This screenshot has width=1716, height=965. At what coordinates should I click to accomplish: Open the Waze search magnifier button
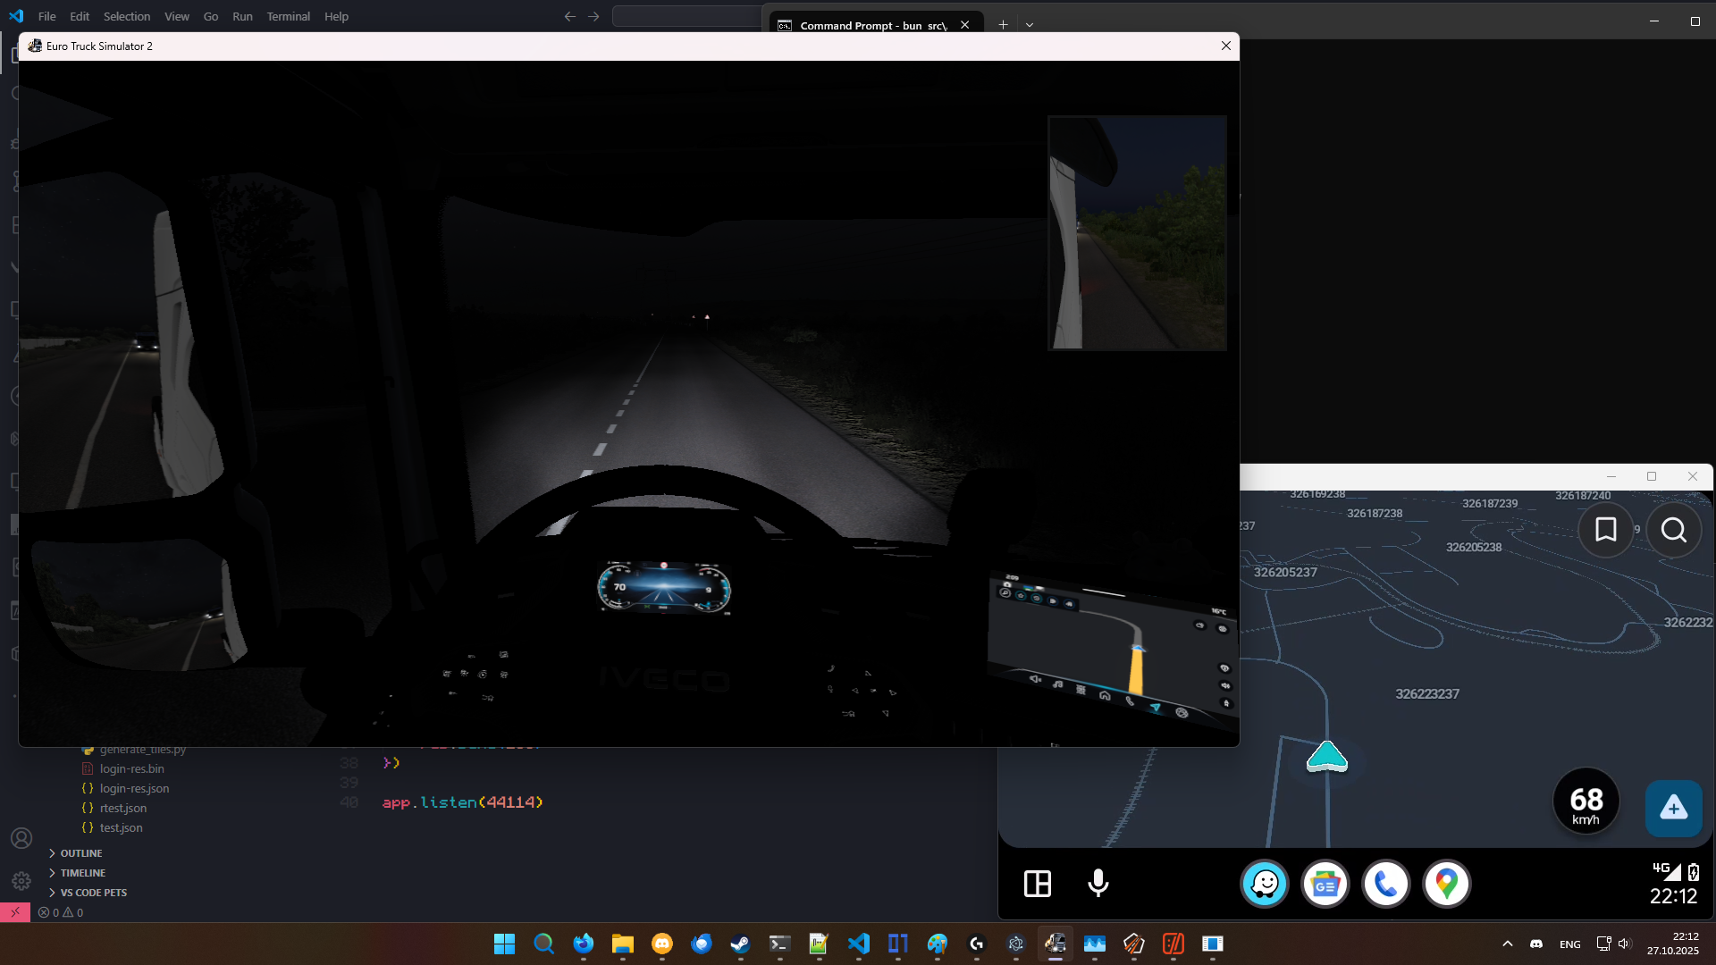pyautogui.click(x=1674, y=530)
